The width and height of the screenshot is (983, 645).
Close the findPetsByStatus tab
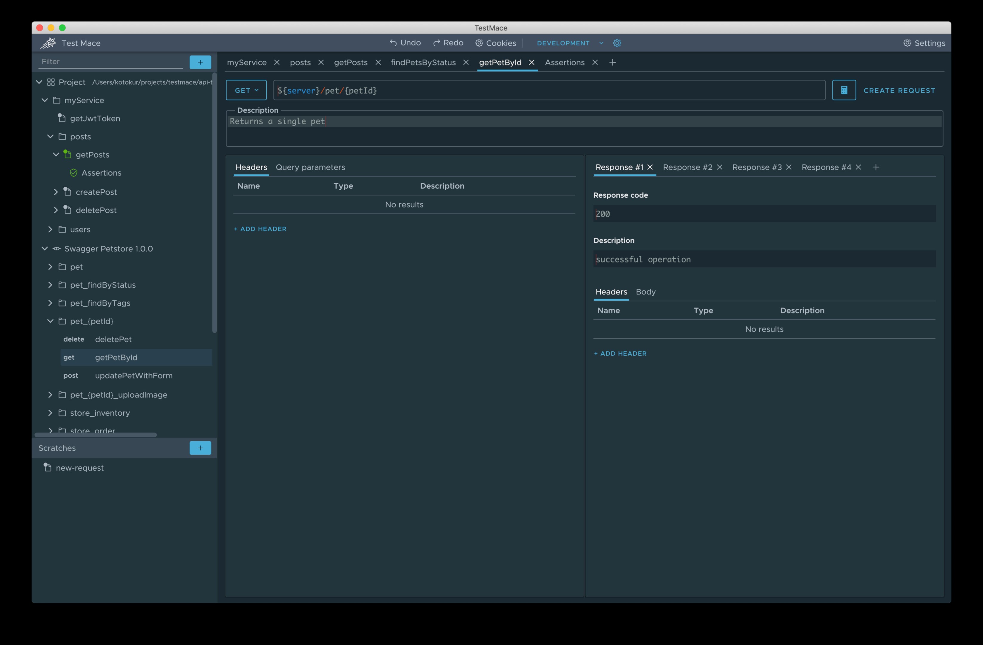(466, 62)
